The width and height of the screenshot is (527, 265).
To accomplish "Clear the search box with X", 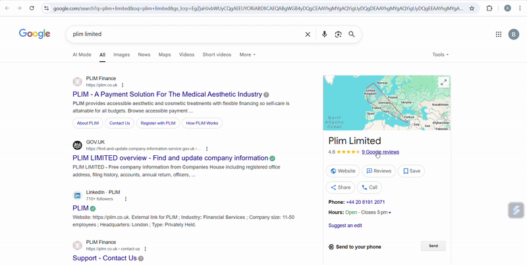I will tap(308, 34).
